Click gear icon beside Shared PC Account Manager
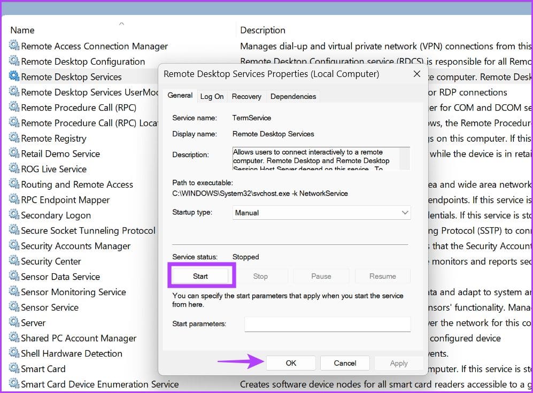This screenshot has height=393, width=533. click(14, 337)
